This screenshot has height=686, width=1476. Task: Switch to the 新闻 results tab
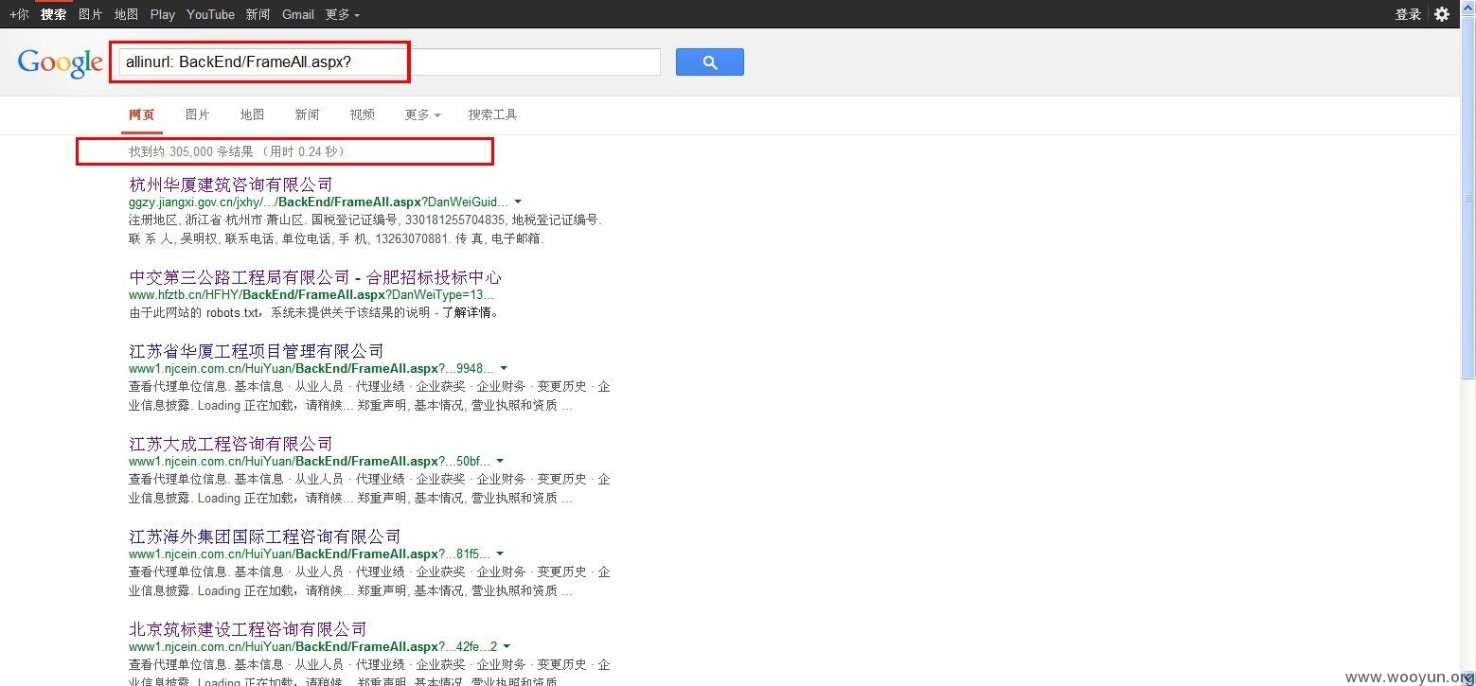point(307,114)
